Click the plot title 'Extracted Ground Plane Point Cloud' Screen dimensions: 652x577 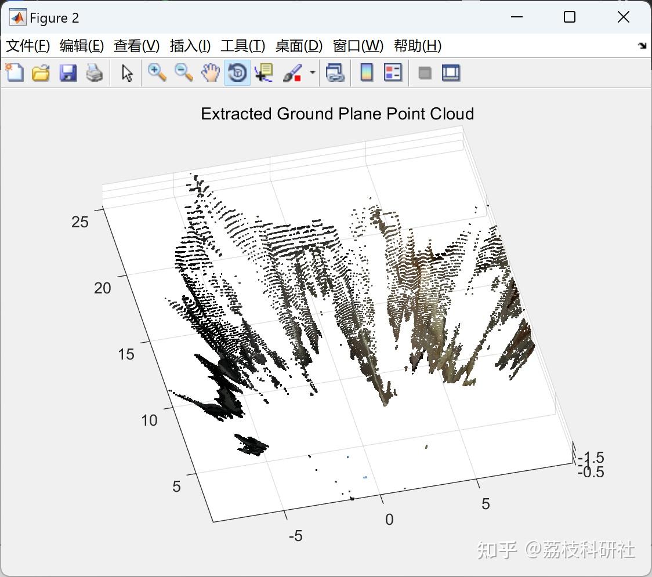point(337,114)
